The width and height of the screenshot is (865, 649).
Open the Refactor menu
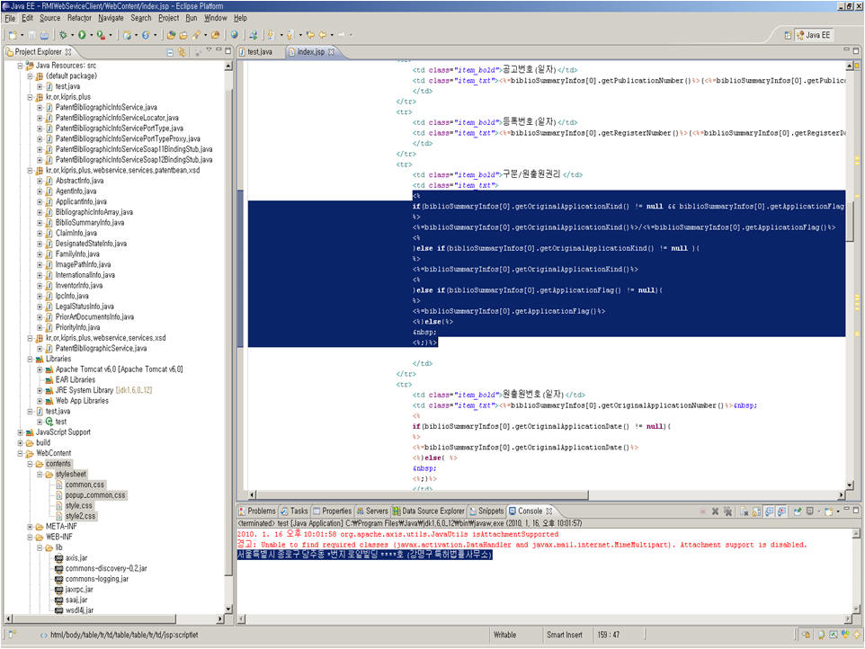click(x=79, y=18)
